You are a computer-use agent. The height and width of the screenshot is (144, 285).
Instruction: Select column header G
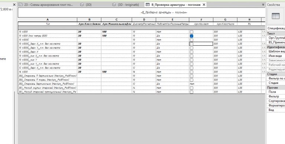click(225, 20)
